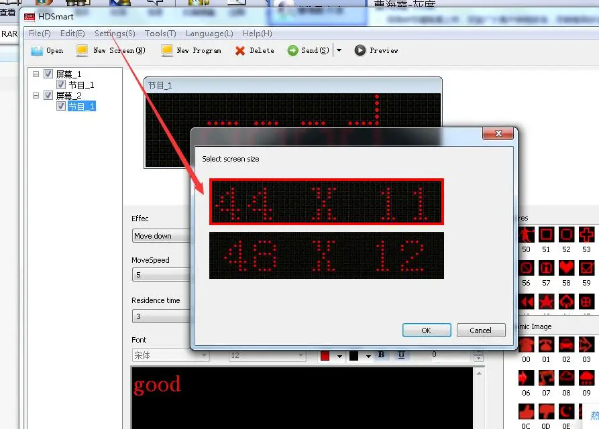Click the black background color swatch
This screenshot has width=599, height=429.
pos(353,356)
